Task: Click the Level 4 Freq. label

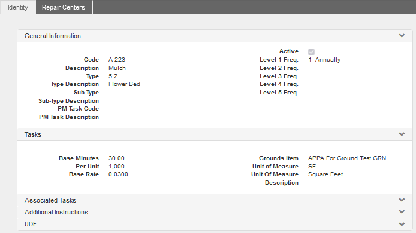Action: coord(279,84)
